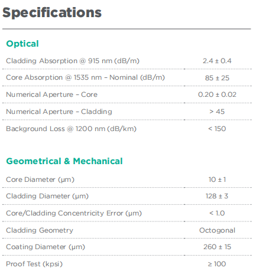The image size is (266, 271).
Task: Select the Optical section title
Action: [x=22, y=44]
